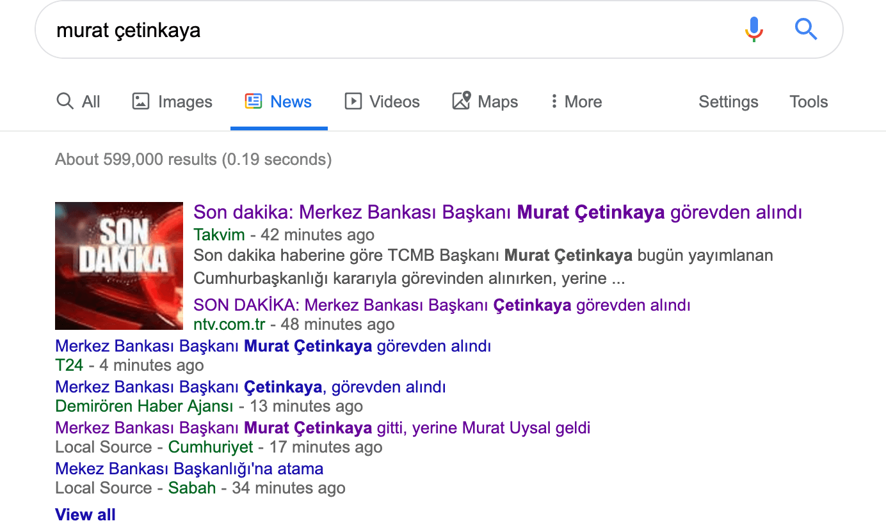Screen dimensions: 886x528
Task: Select the News tab label
Action: (x=291, y=102)
